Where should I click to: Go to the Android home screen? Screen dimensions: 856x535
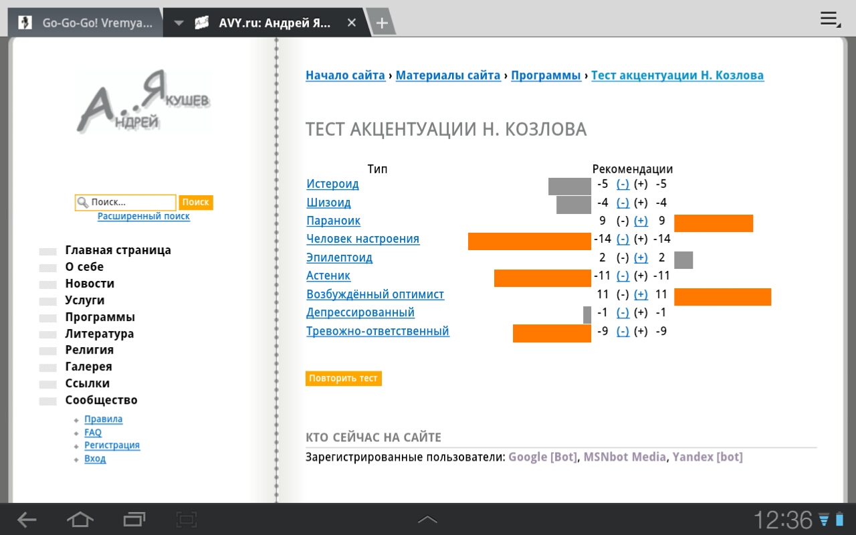coord(80,519)
